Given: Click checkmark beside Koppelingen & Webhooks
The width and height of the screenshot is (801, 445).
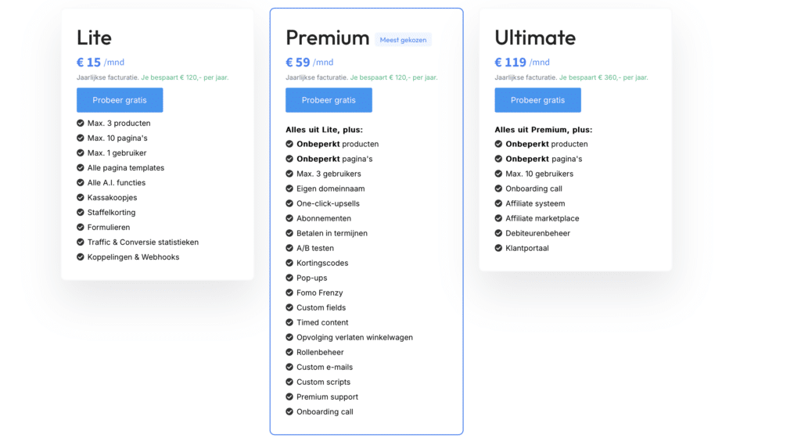Looking at the screenshot, I should pyautogui.click(x=81, y=257).
